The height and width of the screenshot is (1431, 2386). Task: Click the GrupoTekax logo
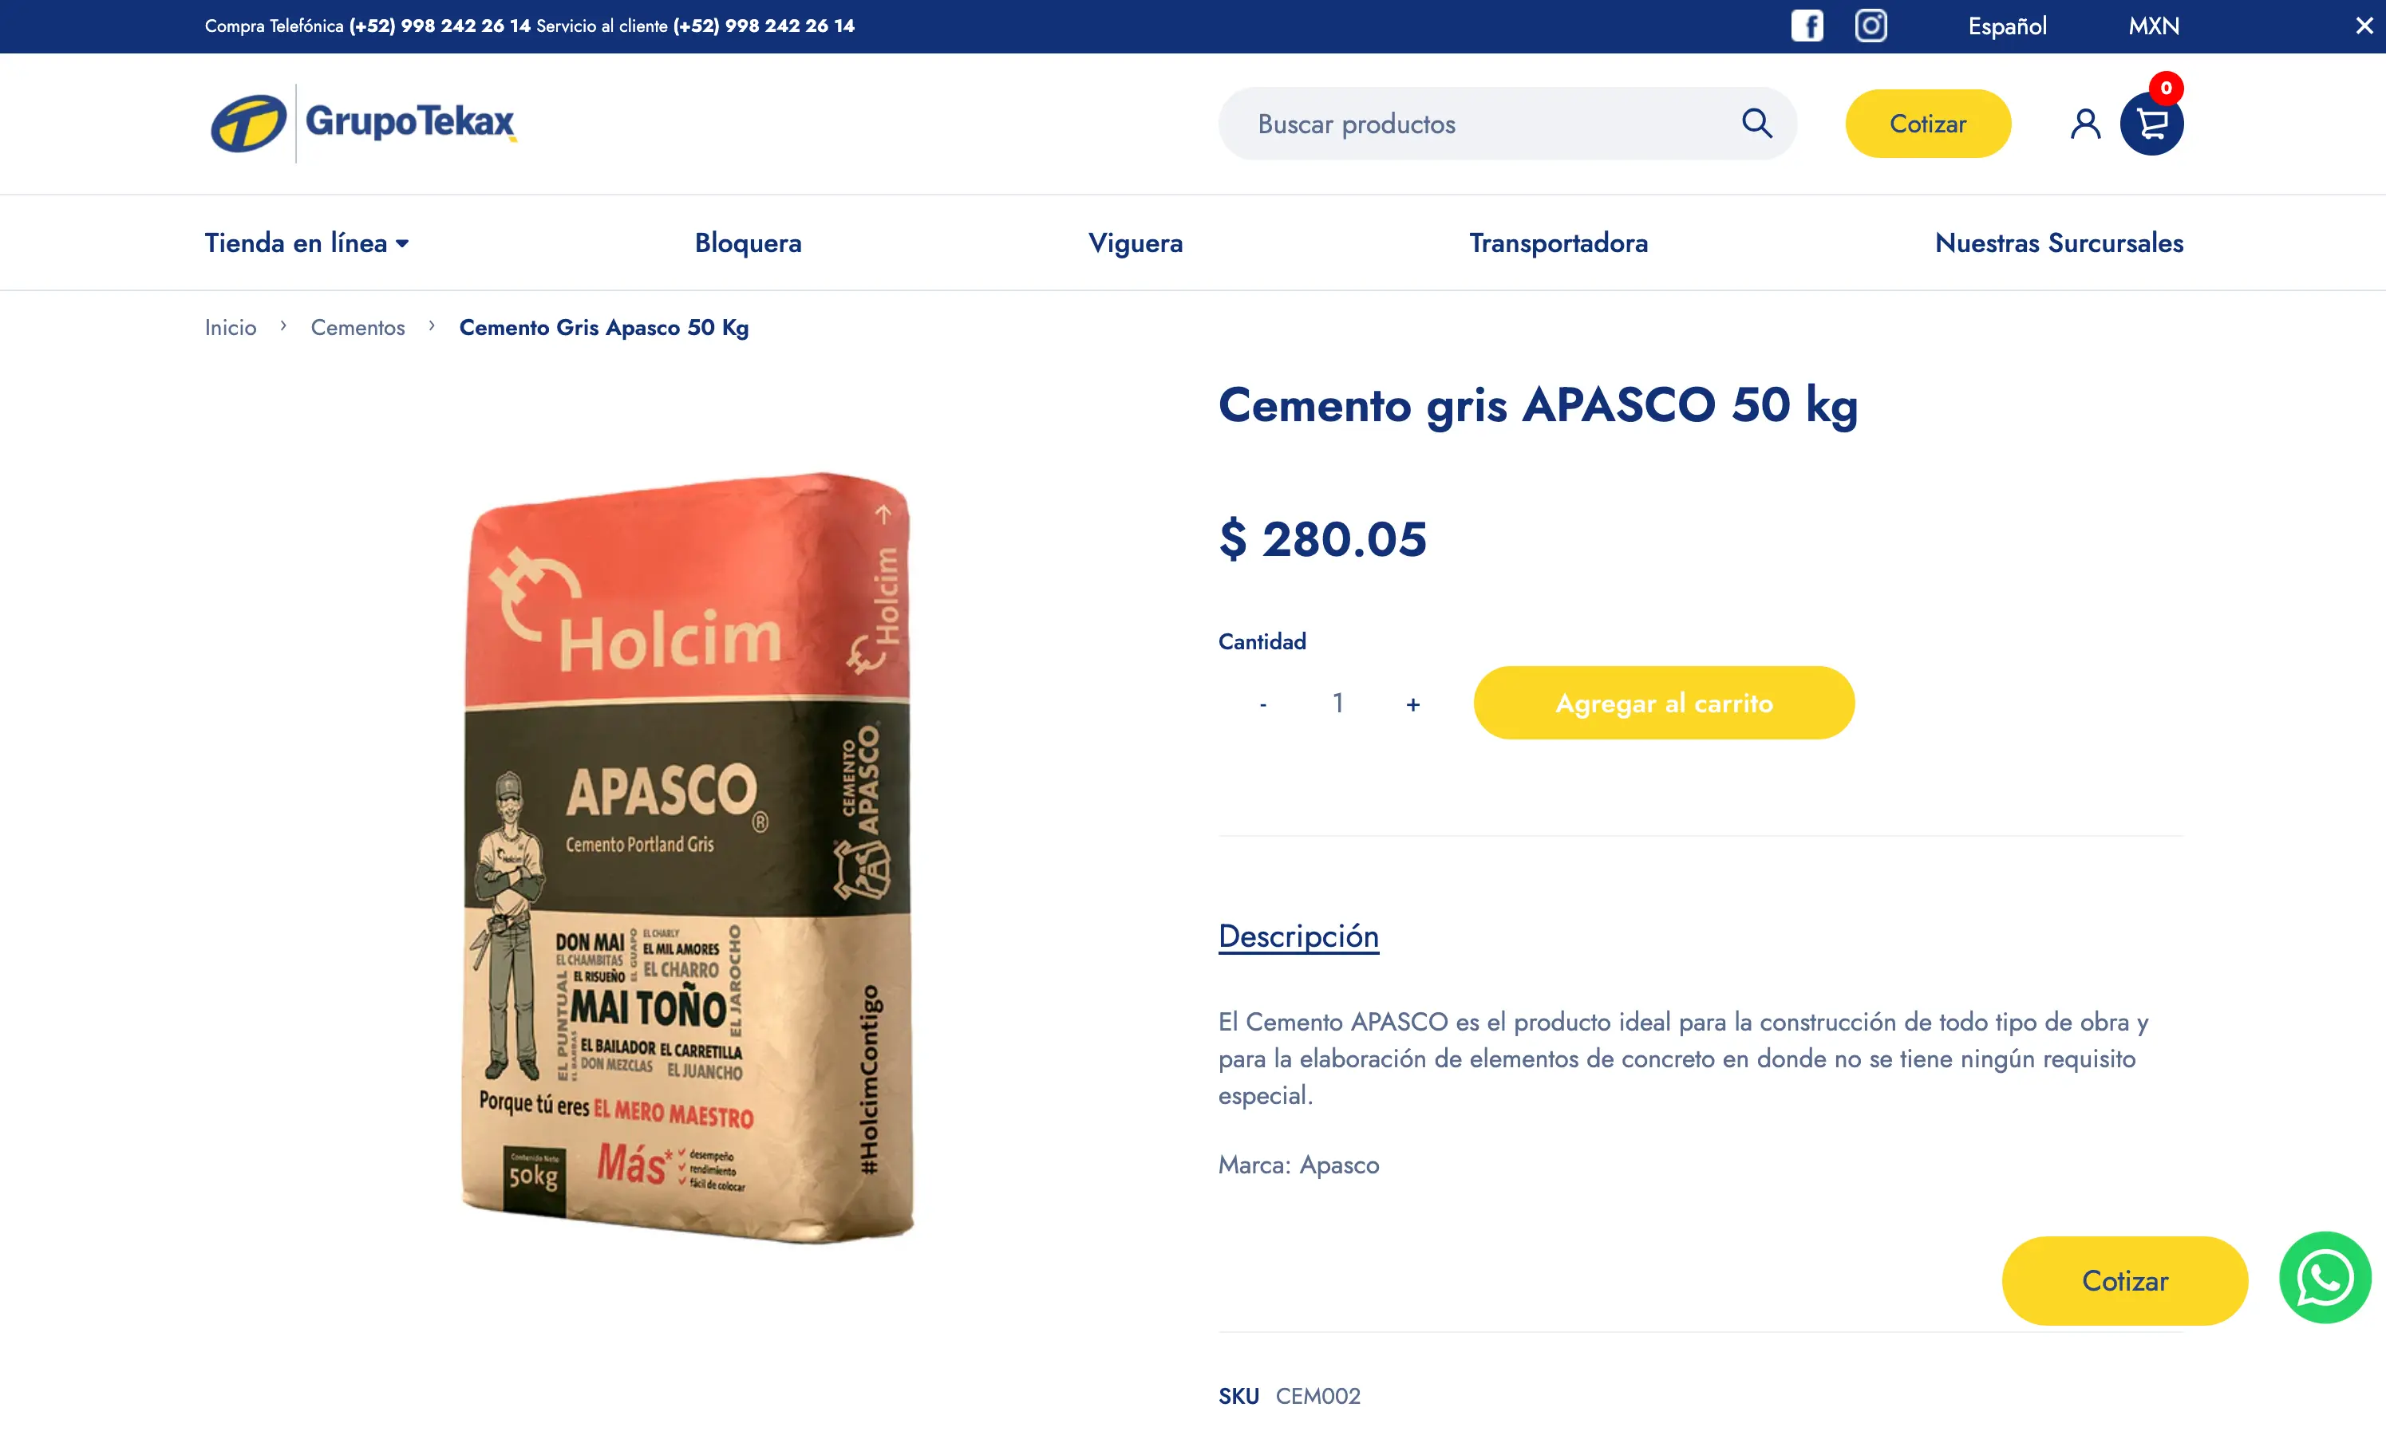[x=362, y=124]
